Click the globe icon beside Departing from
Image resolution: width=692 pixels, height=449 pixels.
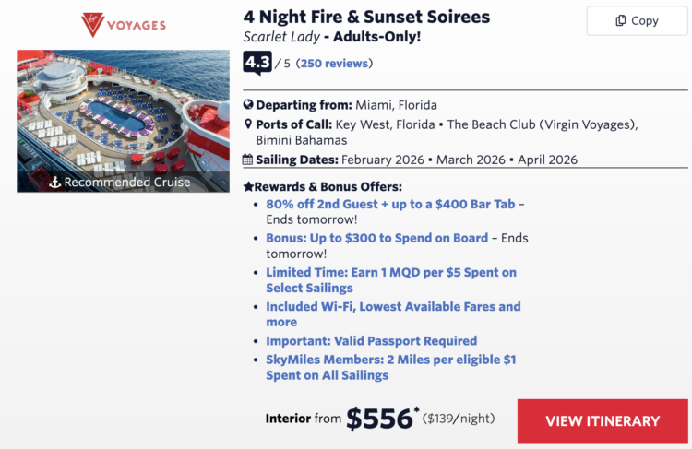tap(248, 105)
